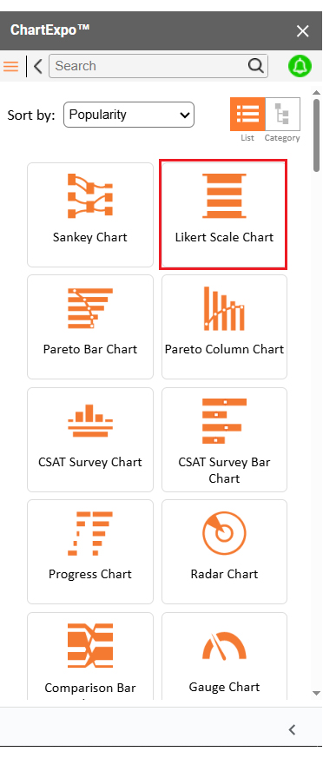Collapse the panel with bottom chevron
323x758 pixels.
tap(292, 729)
